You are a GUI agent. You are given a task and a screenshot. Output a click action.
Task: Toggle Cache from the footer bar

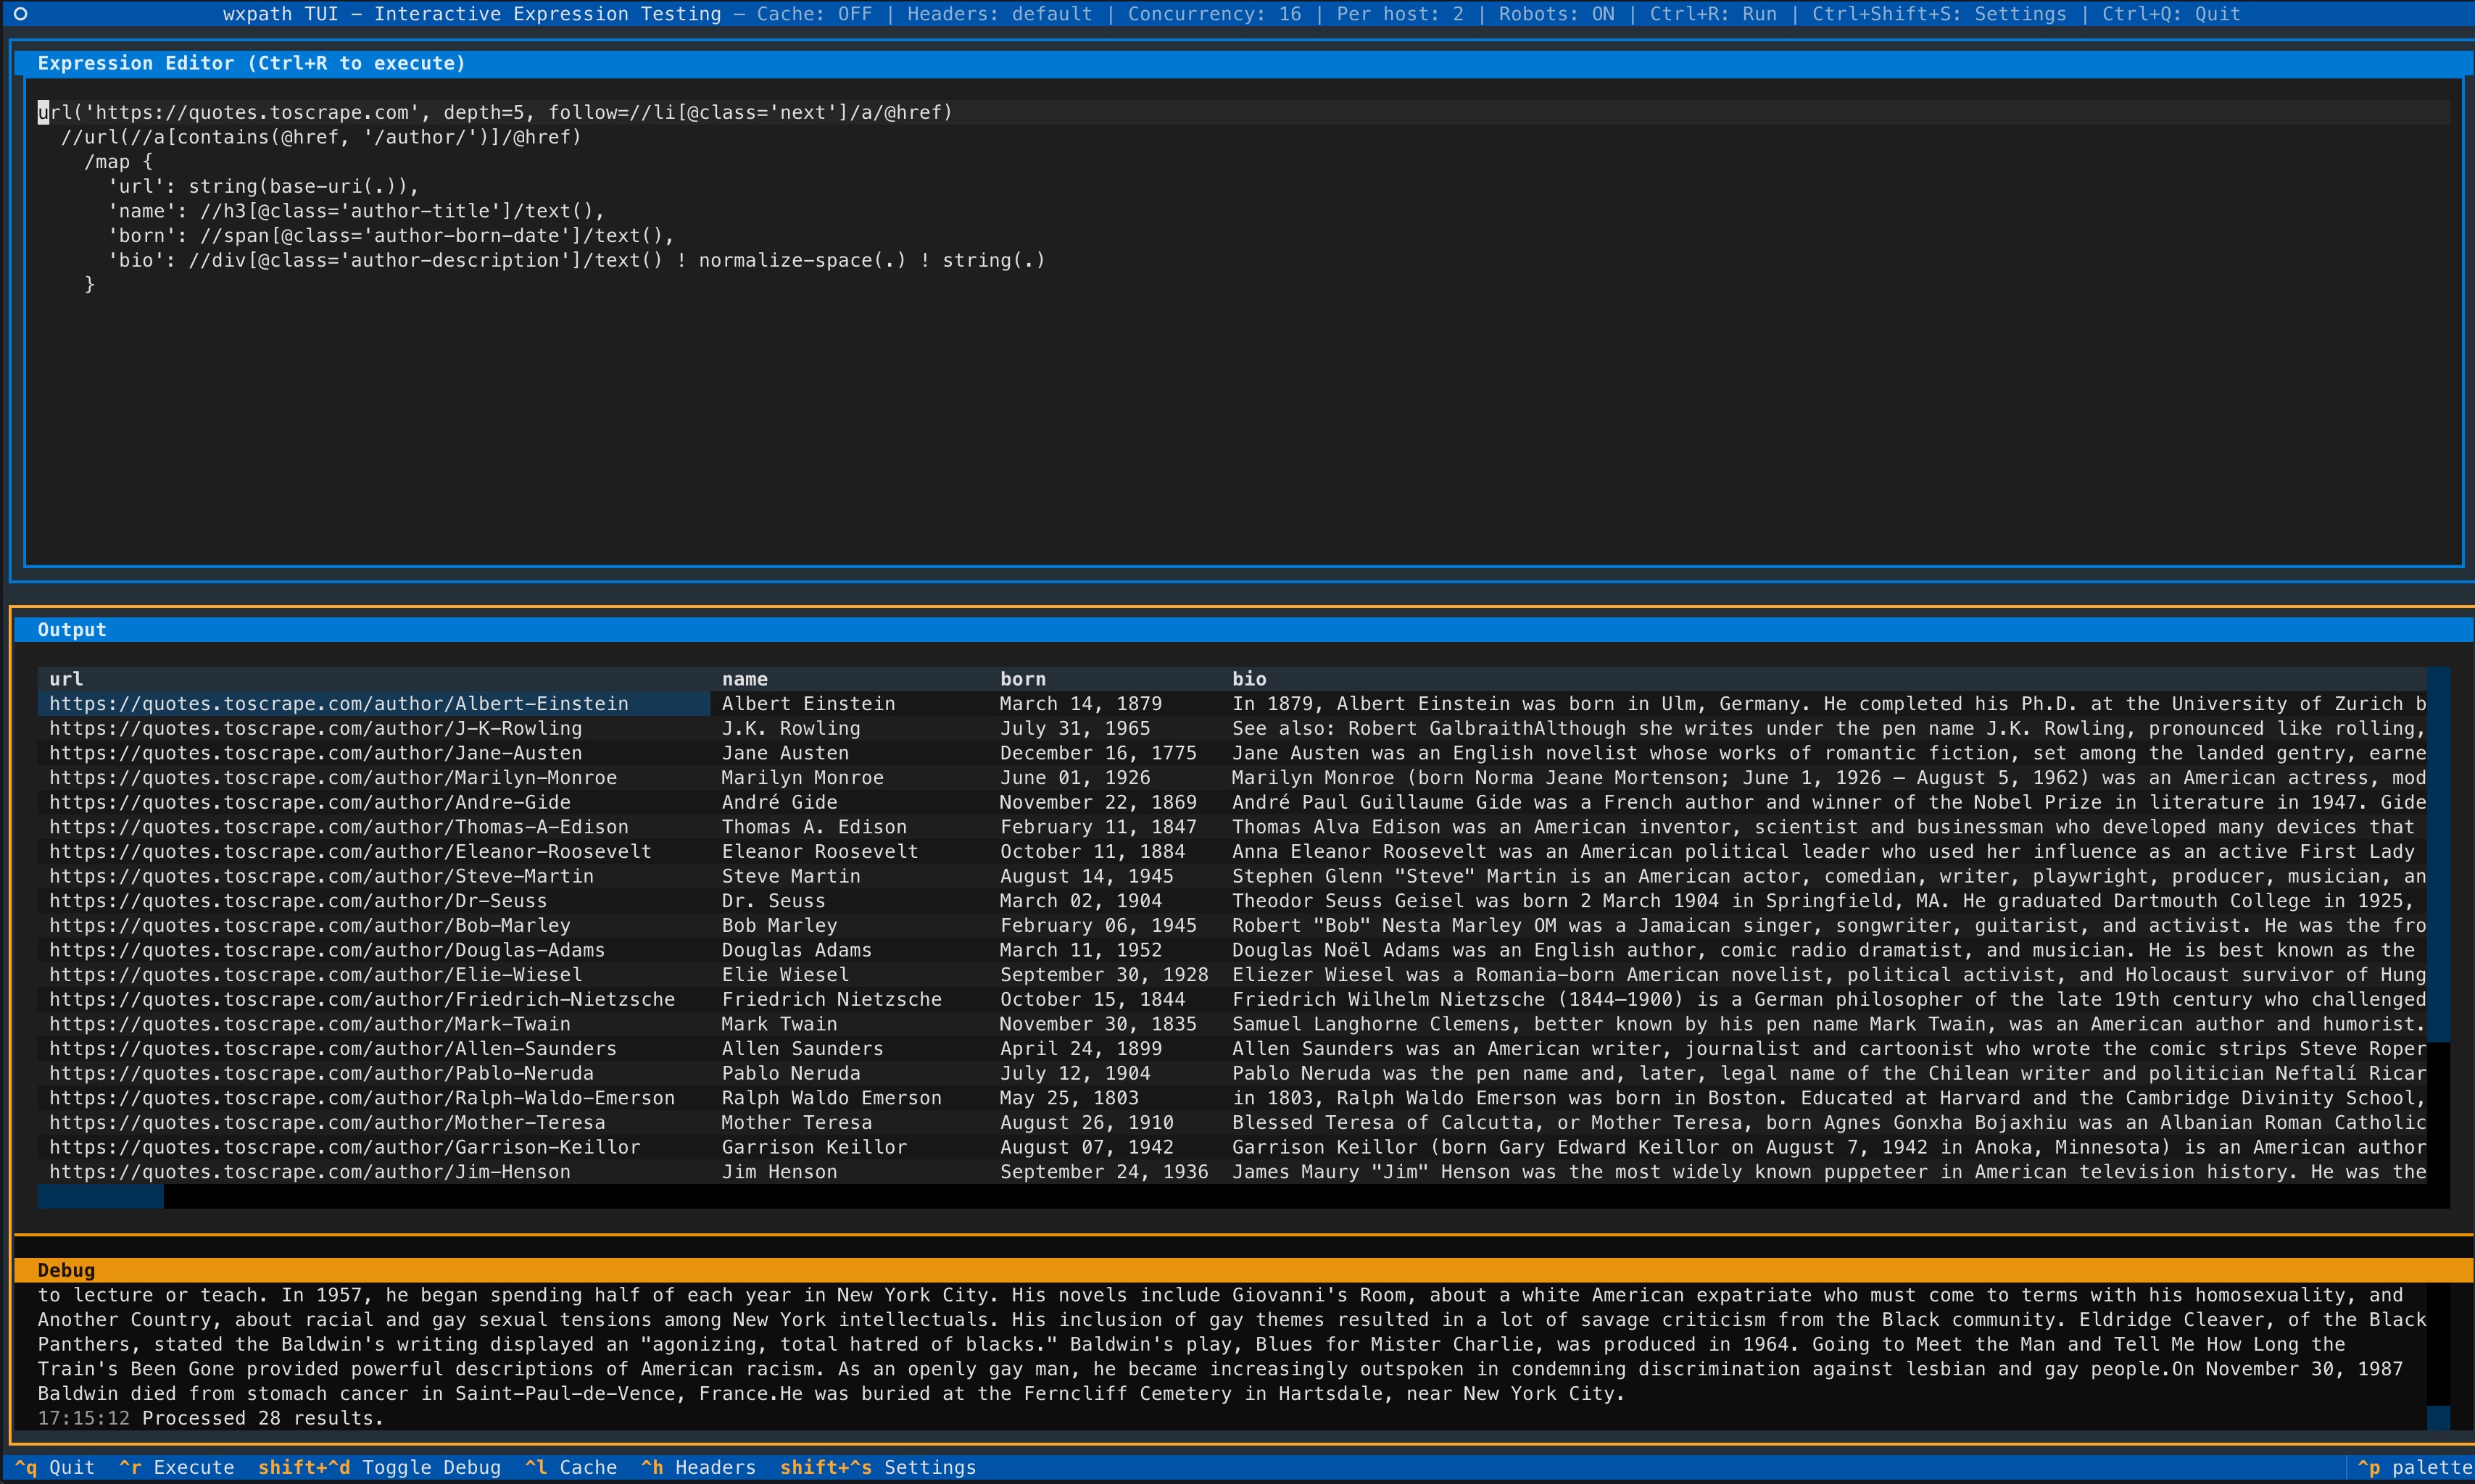coord(571,1467)
